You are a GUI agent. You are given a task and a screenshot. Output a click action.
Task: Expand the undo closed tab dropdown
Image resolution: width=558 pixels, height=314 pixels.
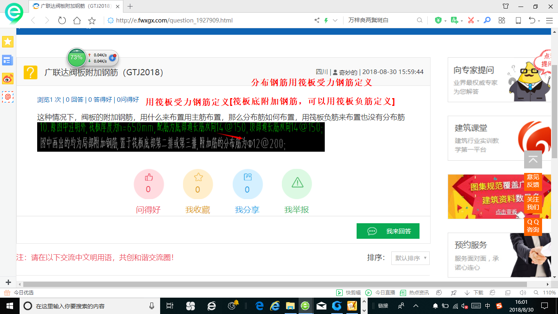point(539,21)
